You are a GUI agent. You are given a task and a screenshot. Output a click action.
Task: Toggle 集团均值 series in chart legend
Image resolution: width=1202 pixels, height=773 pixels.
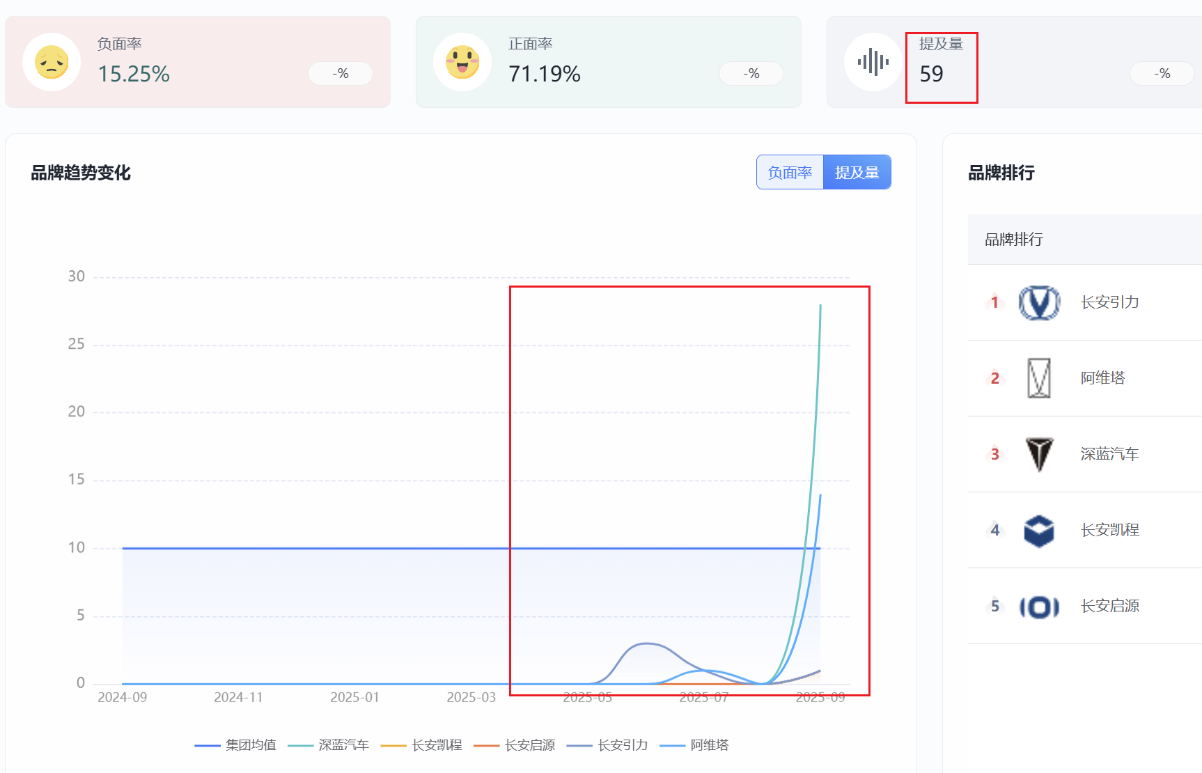pos(236,745)
